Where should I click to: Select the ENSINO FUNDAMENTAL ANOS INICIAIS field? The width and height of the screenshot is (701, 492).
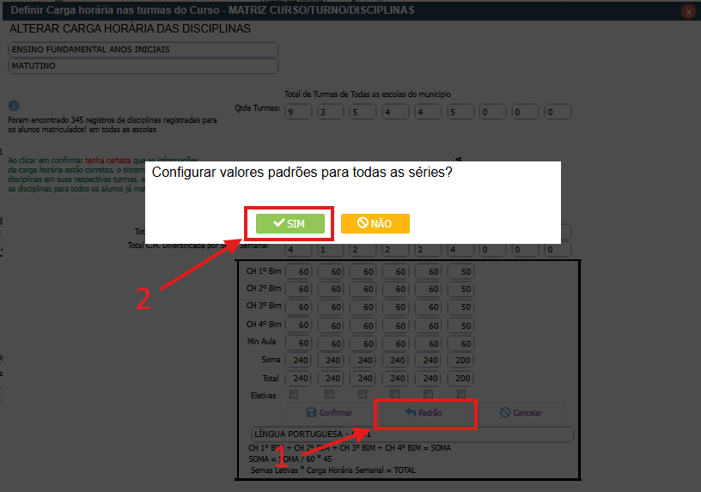coord(143,50)
